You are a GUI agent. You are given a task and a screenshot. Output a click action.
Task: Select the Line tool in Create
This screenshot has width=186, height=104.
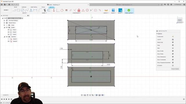[x=14, y=10]
